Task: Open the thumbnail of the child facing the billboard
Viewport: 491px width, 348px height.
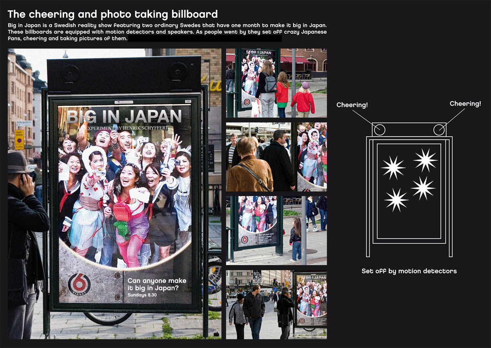Action: pos(276,230)
